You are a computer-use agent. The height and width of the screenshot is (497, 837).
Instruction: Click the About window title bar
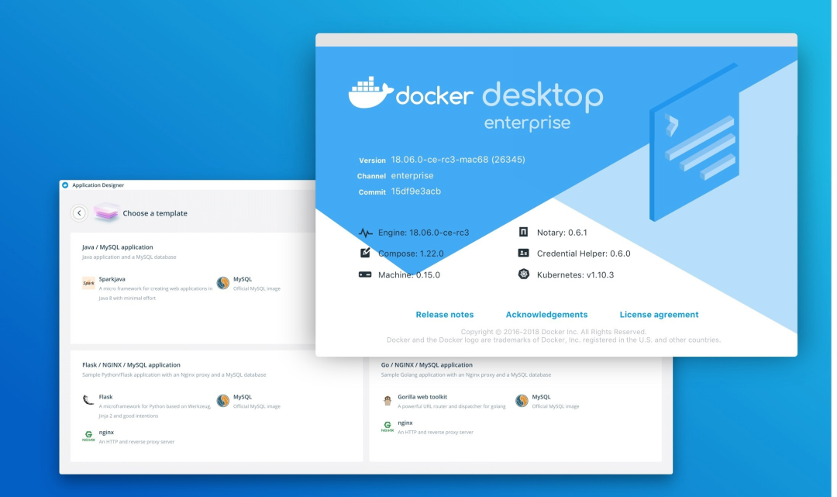[556, 40]
